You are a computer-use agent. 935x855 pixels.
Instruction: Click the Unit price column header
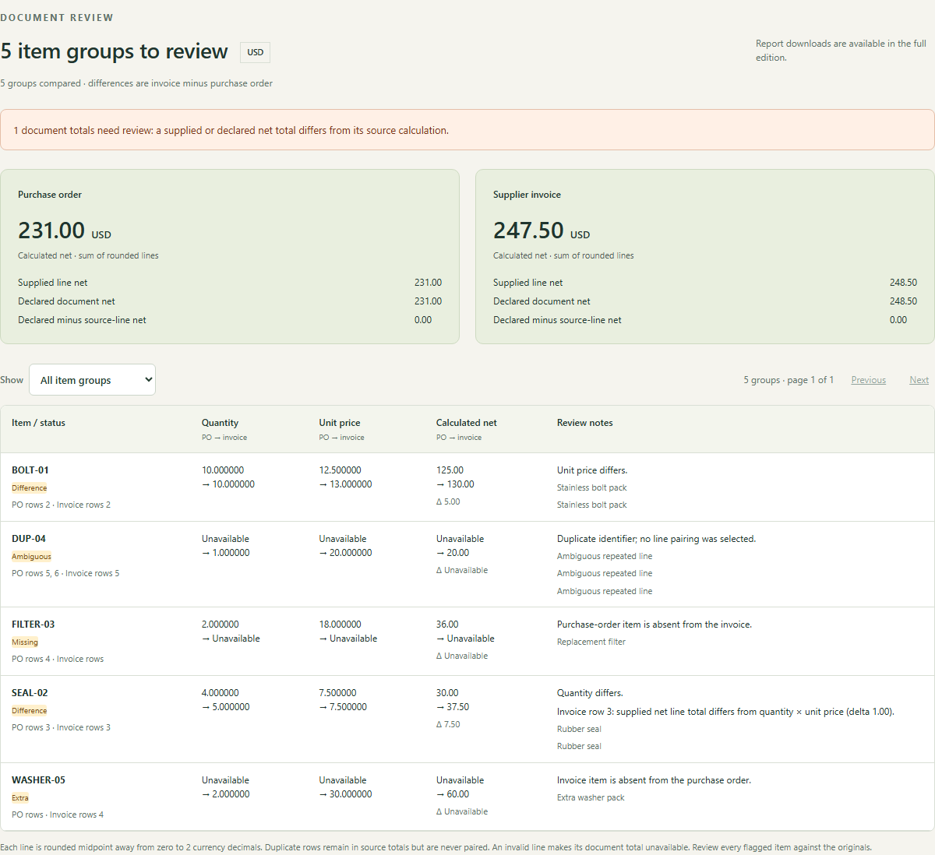click(x=340, y=423)
